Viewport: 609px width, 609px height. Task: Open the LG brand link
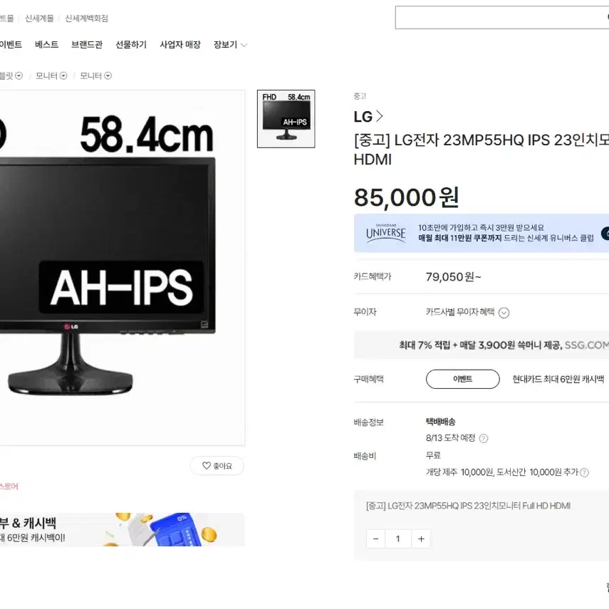tap(368, 117)
